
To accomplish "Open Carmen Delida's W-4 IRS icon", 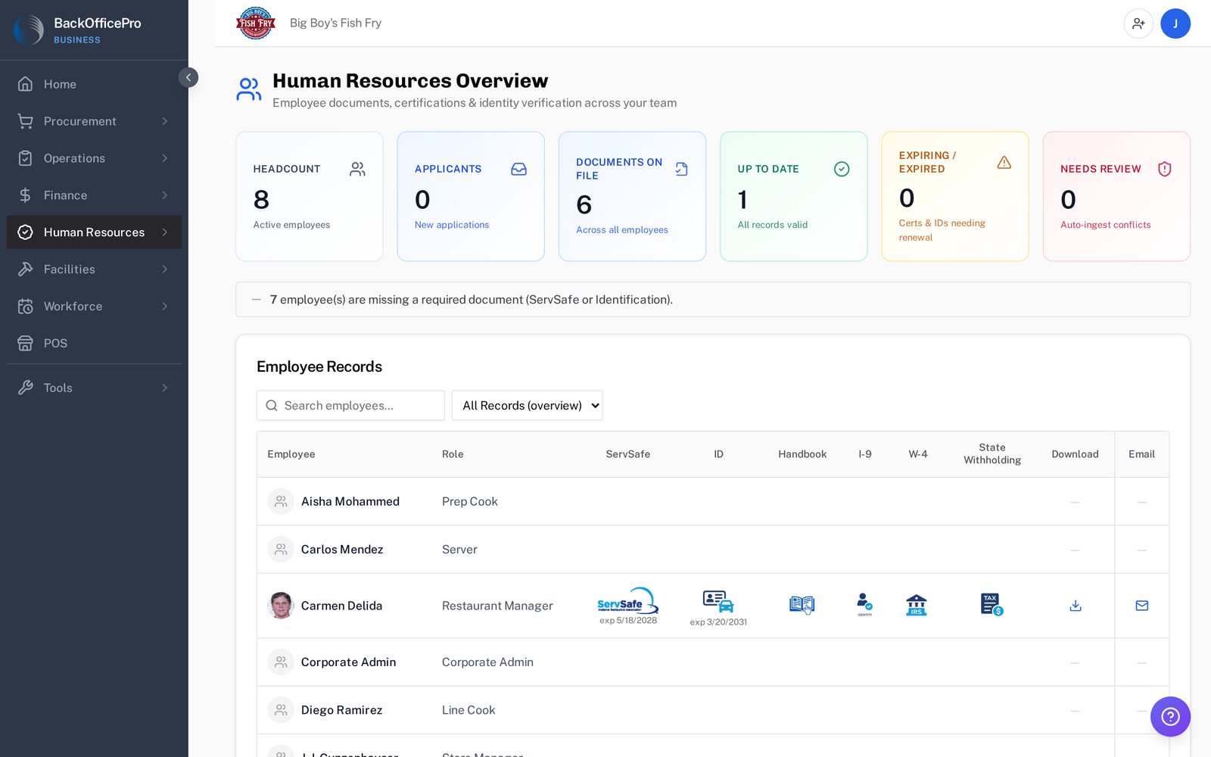I will (917, 605).
